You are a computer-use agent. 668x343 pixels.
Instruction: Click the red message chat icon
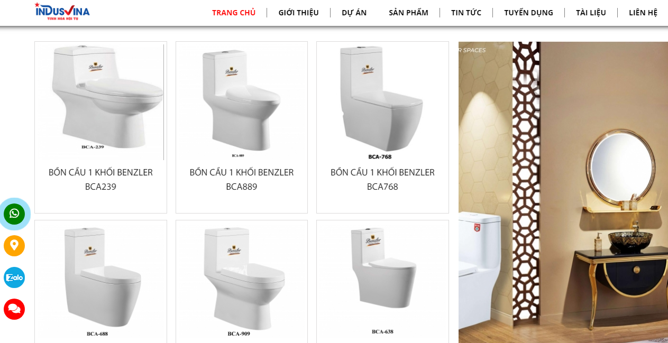(14, 309)
